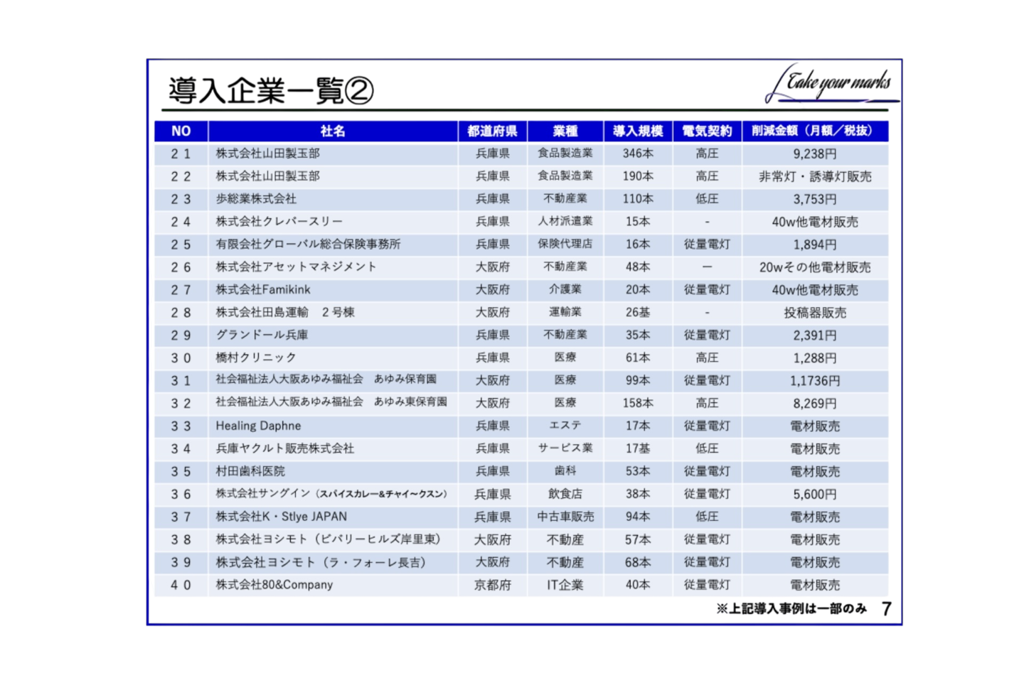Click the 社名 column header

[331, 131]
